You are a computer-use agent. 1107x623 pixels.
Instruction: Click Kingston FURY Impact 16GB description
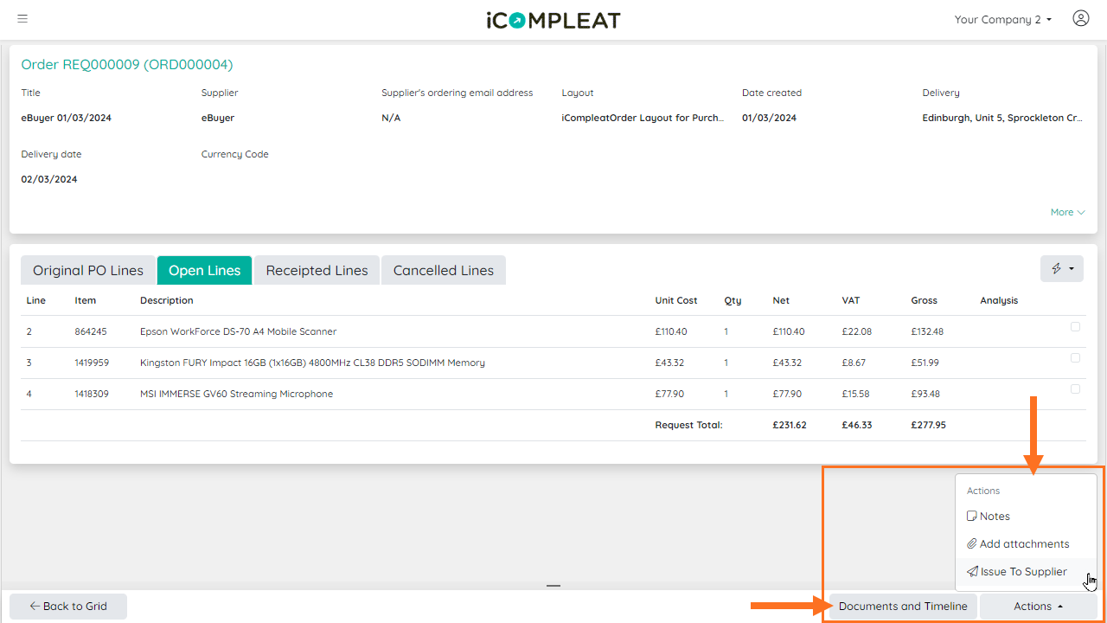[312, 363]
